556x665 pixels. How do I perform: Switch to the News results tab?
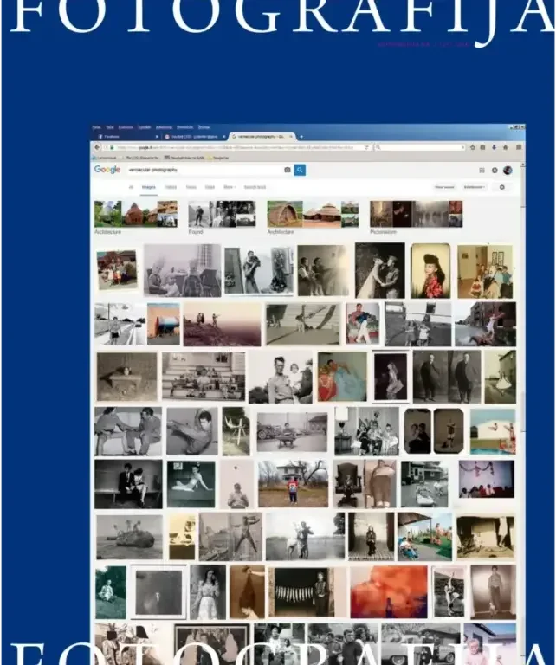pyautogui.click(x=191, y=187)
